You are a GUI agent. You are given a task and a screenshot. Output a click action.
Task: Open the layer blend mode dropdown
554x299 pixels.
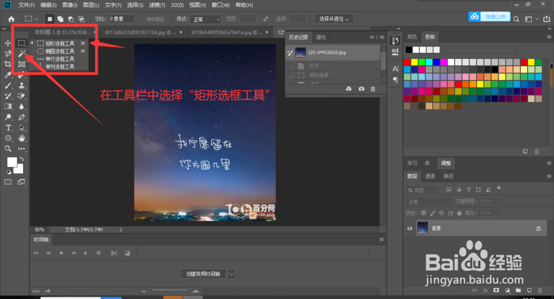(x=428, y=201)
